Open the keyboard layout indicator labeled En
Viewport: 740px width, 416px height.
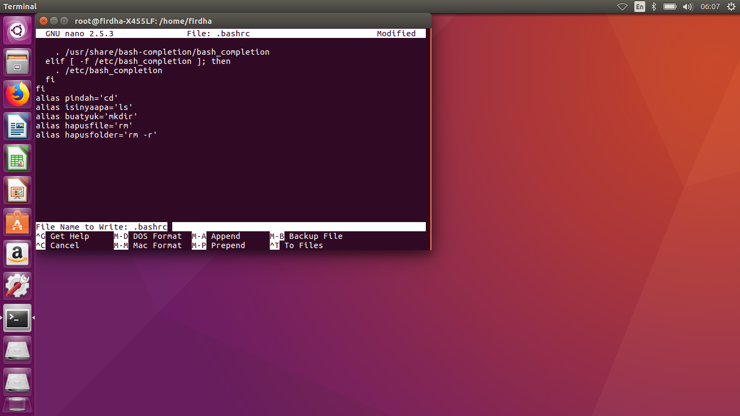pyautogui.click(x=639, y=6)
